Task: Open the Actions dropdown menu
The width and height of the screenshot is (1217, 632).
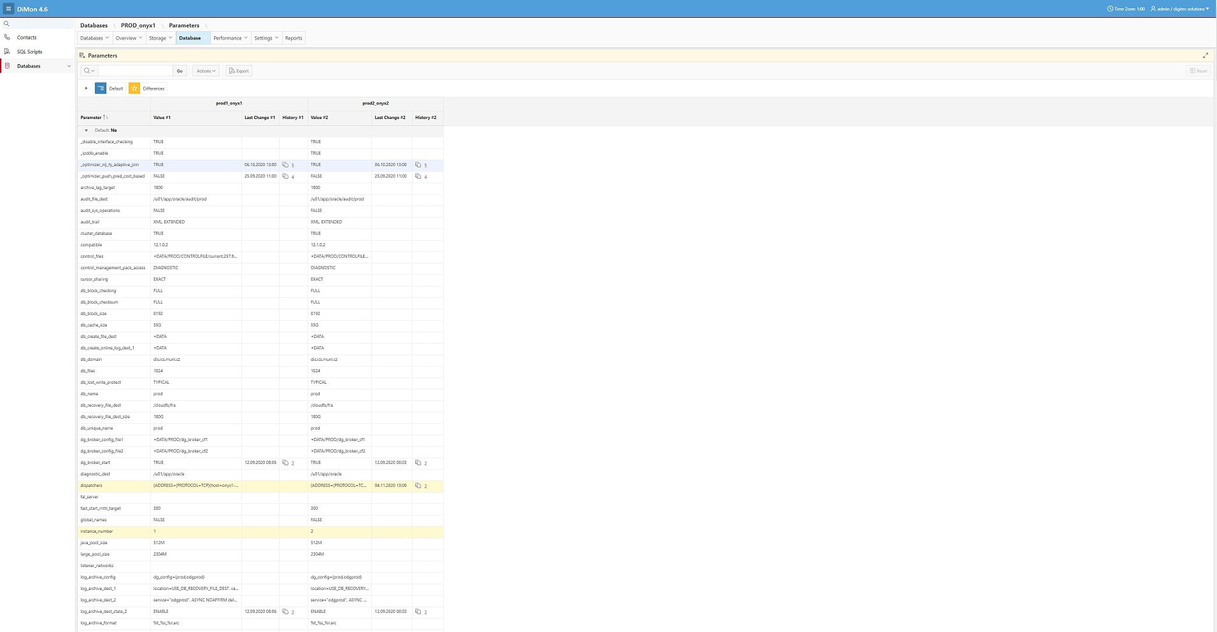Action: (206, 71)
